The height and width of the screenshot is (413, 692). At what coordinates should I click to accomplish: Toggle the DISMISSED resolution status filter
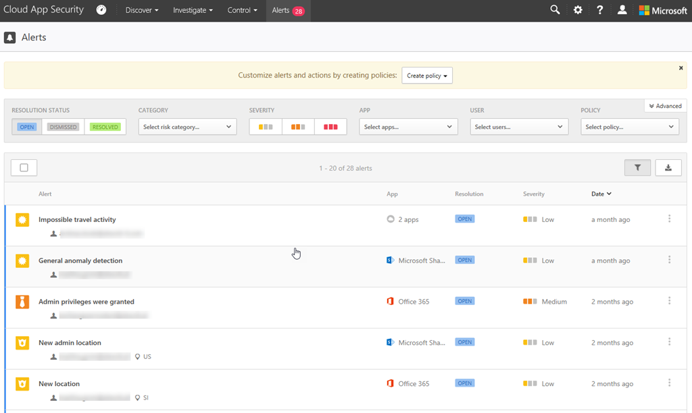tap(63, 127)
